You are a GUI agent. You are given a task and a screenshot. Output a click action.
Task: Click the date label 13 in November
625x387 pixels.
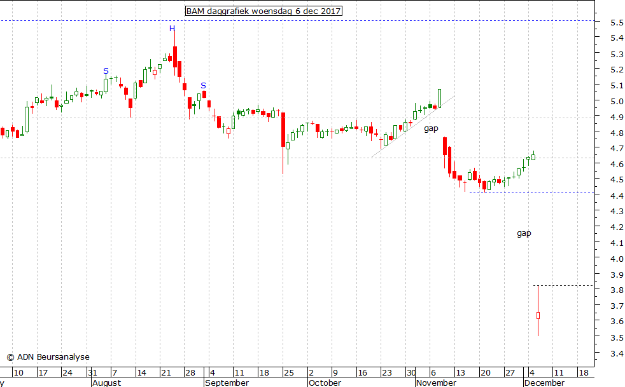[x=460, y=373]
